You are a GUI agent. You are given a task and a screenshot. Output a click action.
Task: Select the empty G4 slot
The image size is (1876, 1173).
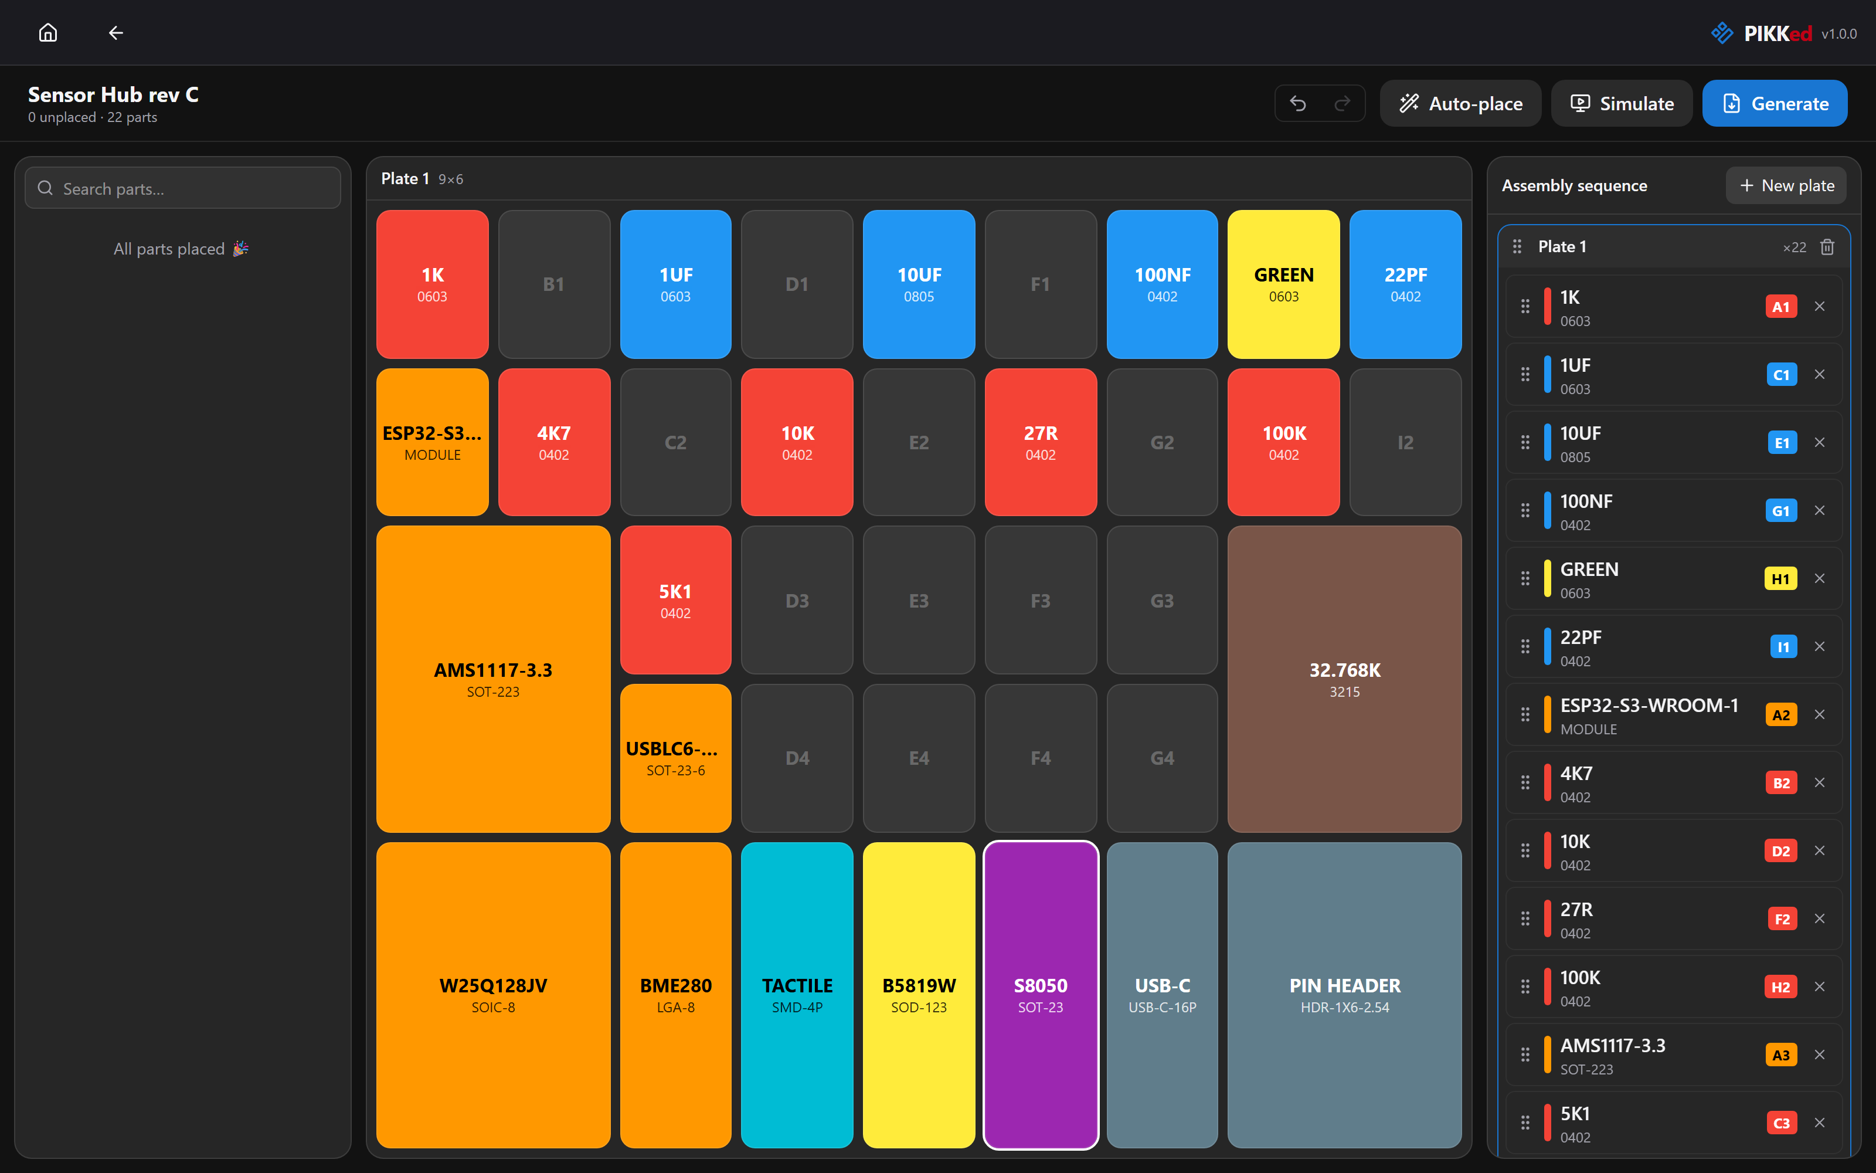pyautogui.click(x=1163, y=758)
